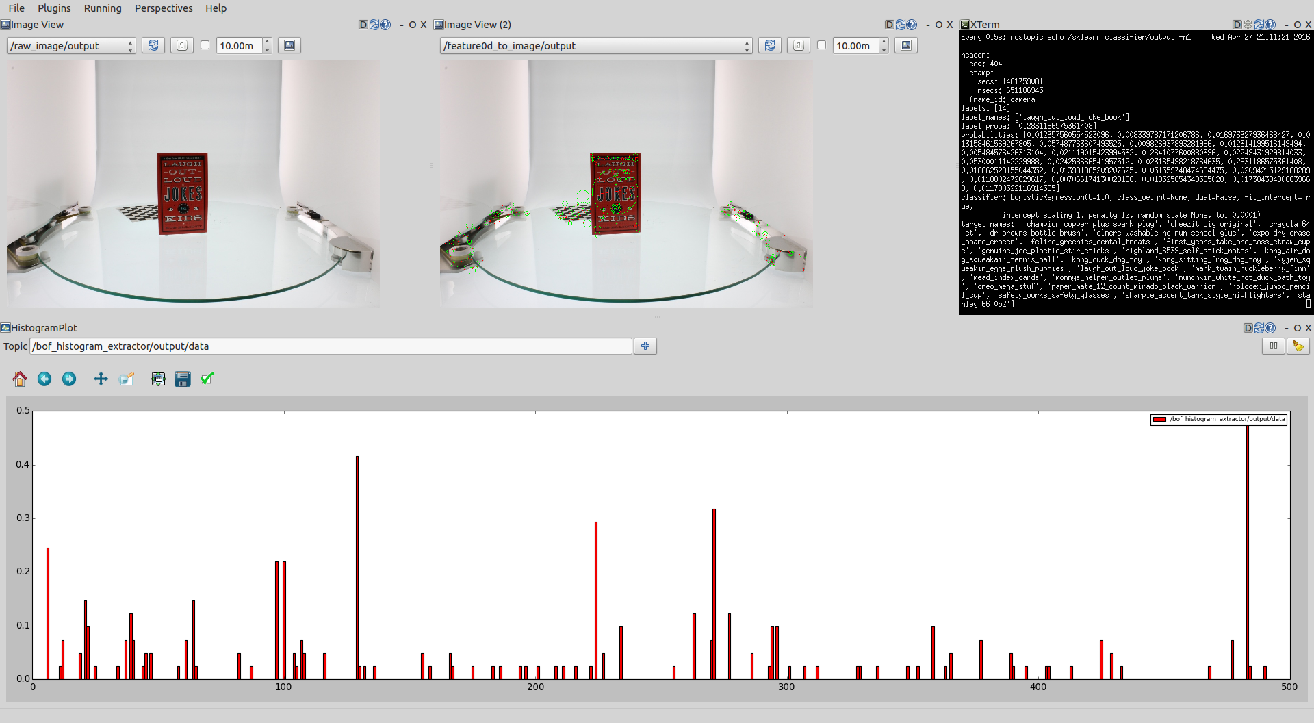This screenshot has height=723, width=1314.
Task: Increase range value in first Image View
Action: tap(268, 42)
